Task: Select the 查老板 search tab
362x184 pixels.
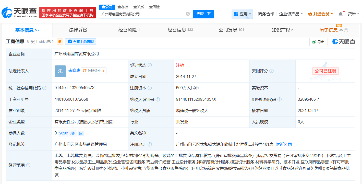Action: (x=122, y=7)
